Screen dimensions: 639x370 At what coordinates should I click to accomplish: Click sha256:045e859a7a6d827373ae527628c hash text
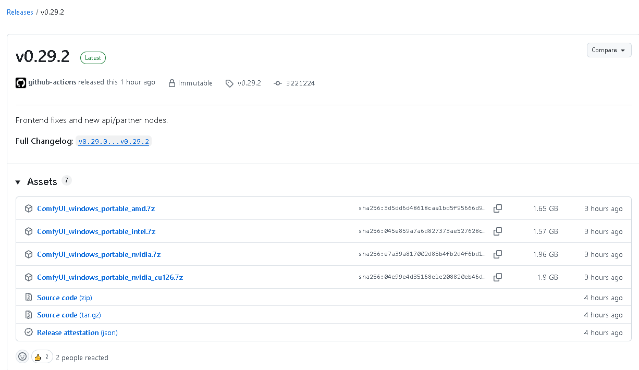[x=422, y=231]
